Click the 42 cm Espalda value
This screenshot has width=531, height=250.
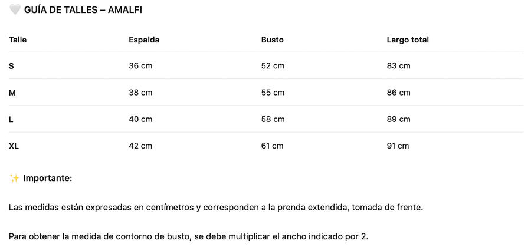tap(140, 146)
